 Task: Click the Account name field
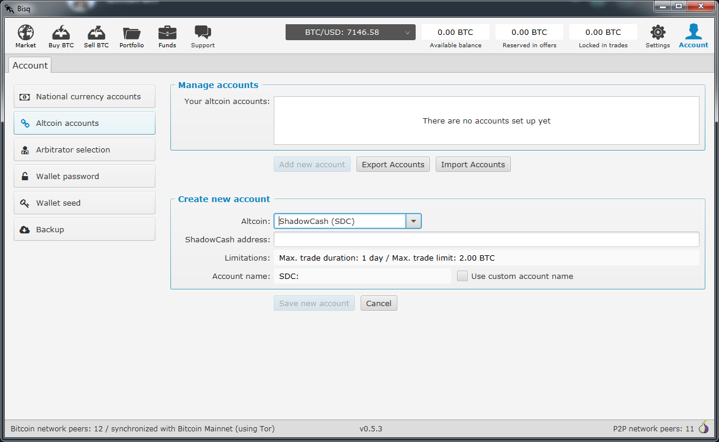362,276
